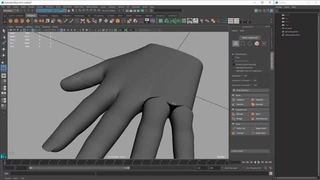Click the range slider bar below timeline
Screen dimensions: 320x180
pos(79,168)
